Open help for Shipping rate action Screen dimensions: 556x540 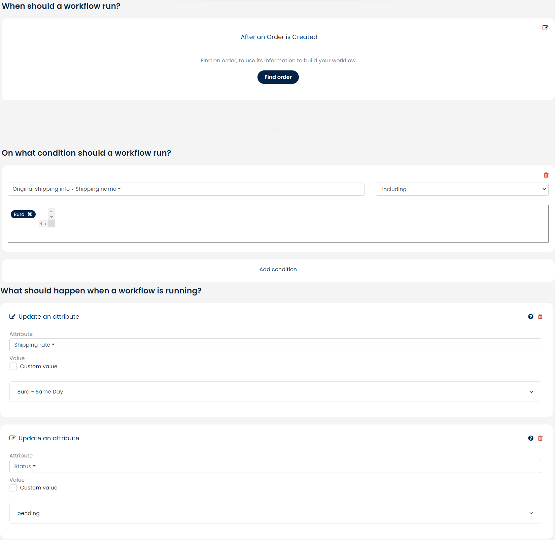point(531,317)
